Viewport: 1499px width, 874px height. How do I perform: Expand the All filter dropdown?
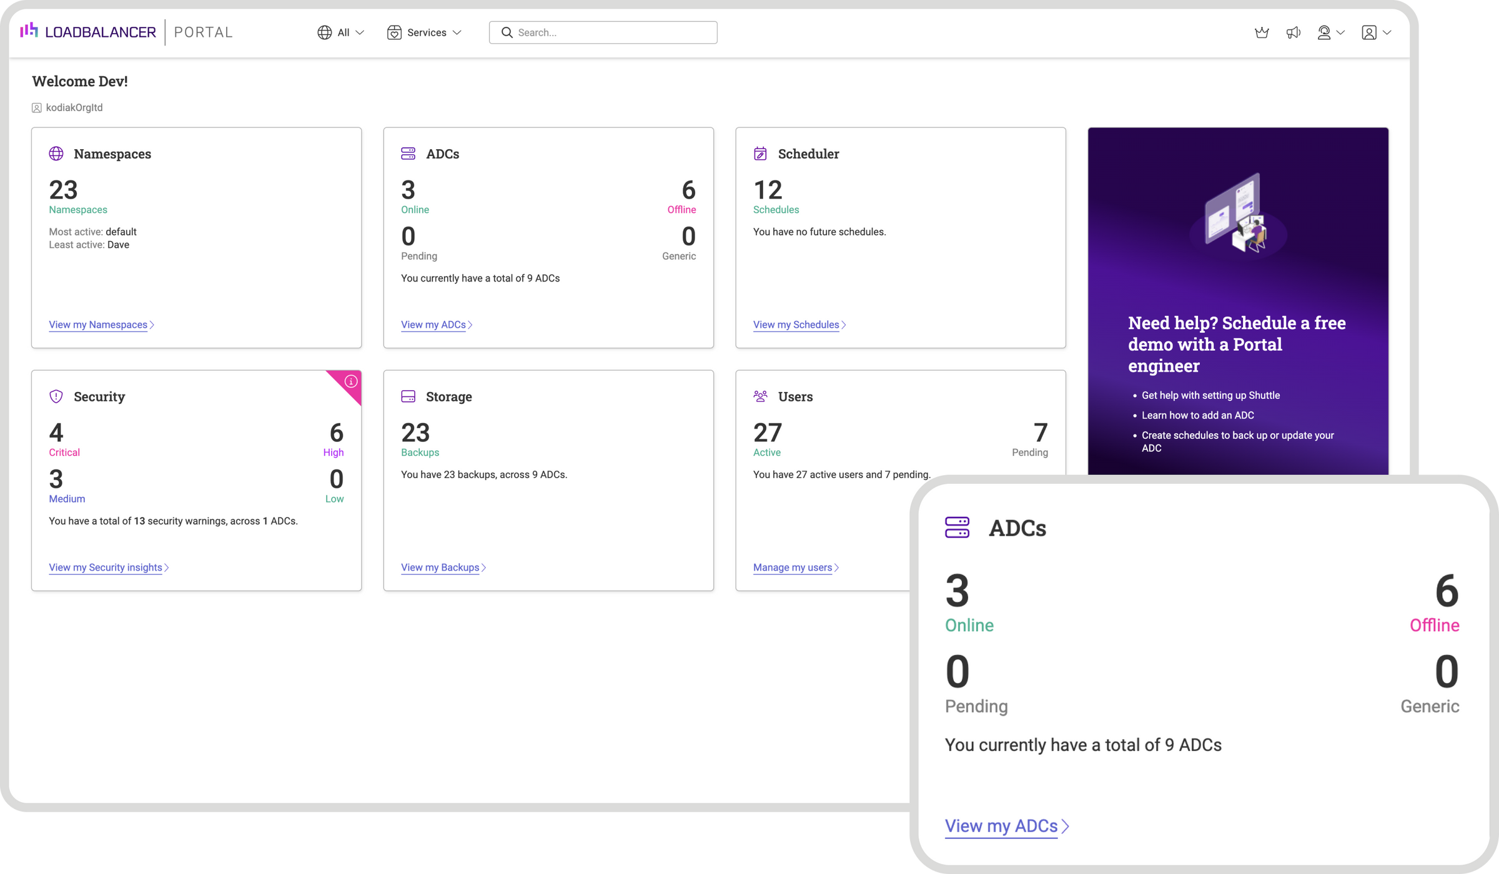340,32
